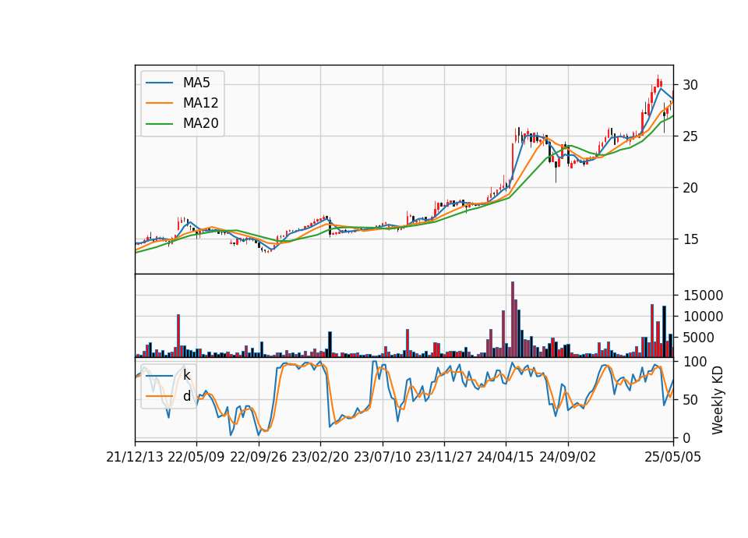The image size is (748, 538).
Task: Select the 21/12/13 date label
Action: pos(135,457)
